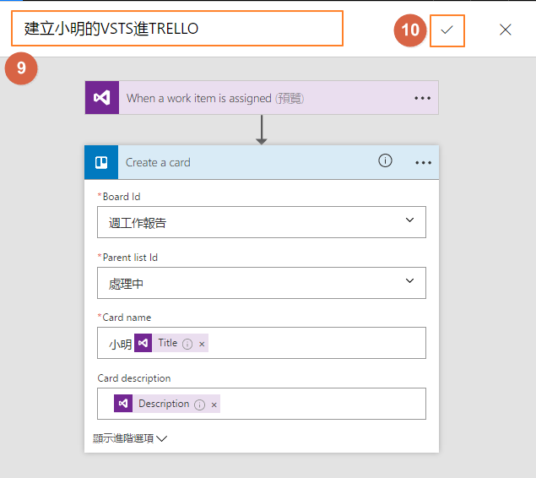Remove the Description token
536x478 pixels.
tap(214, 405)
